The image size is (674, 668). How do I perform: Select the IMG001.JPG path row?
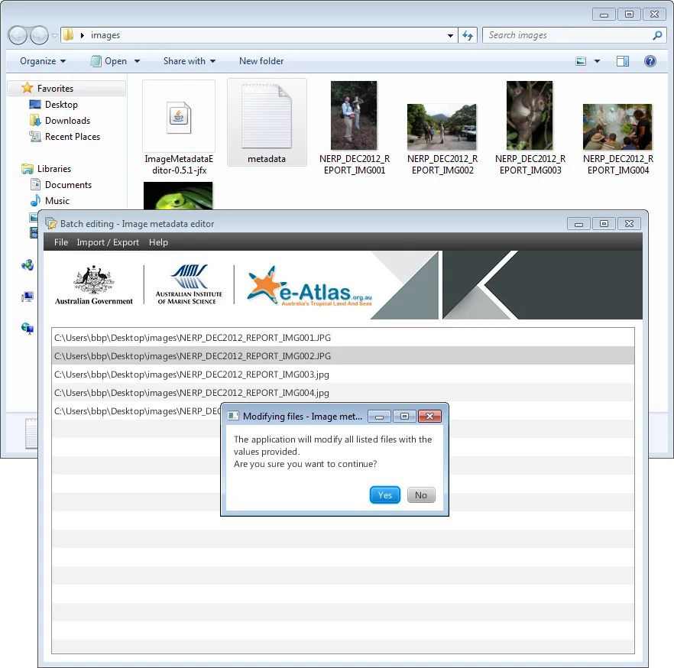tap(343, 337)
